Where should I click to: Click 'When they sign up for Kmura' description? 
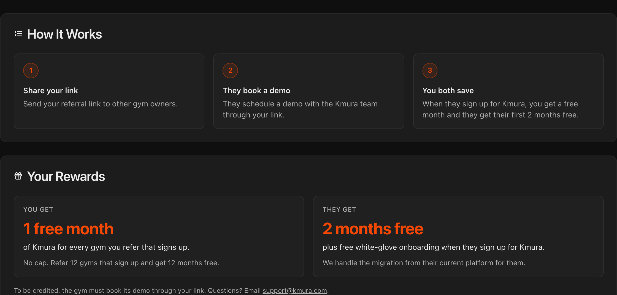click(x=500, y=109)
